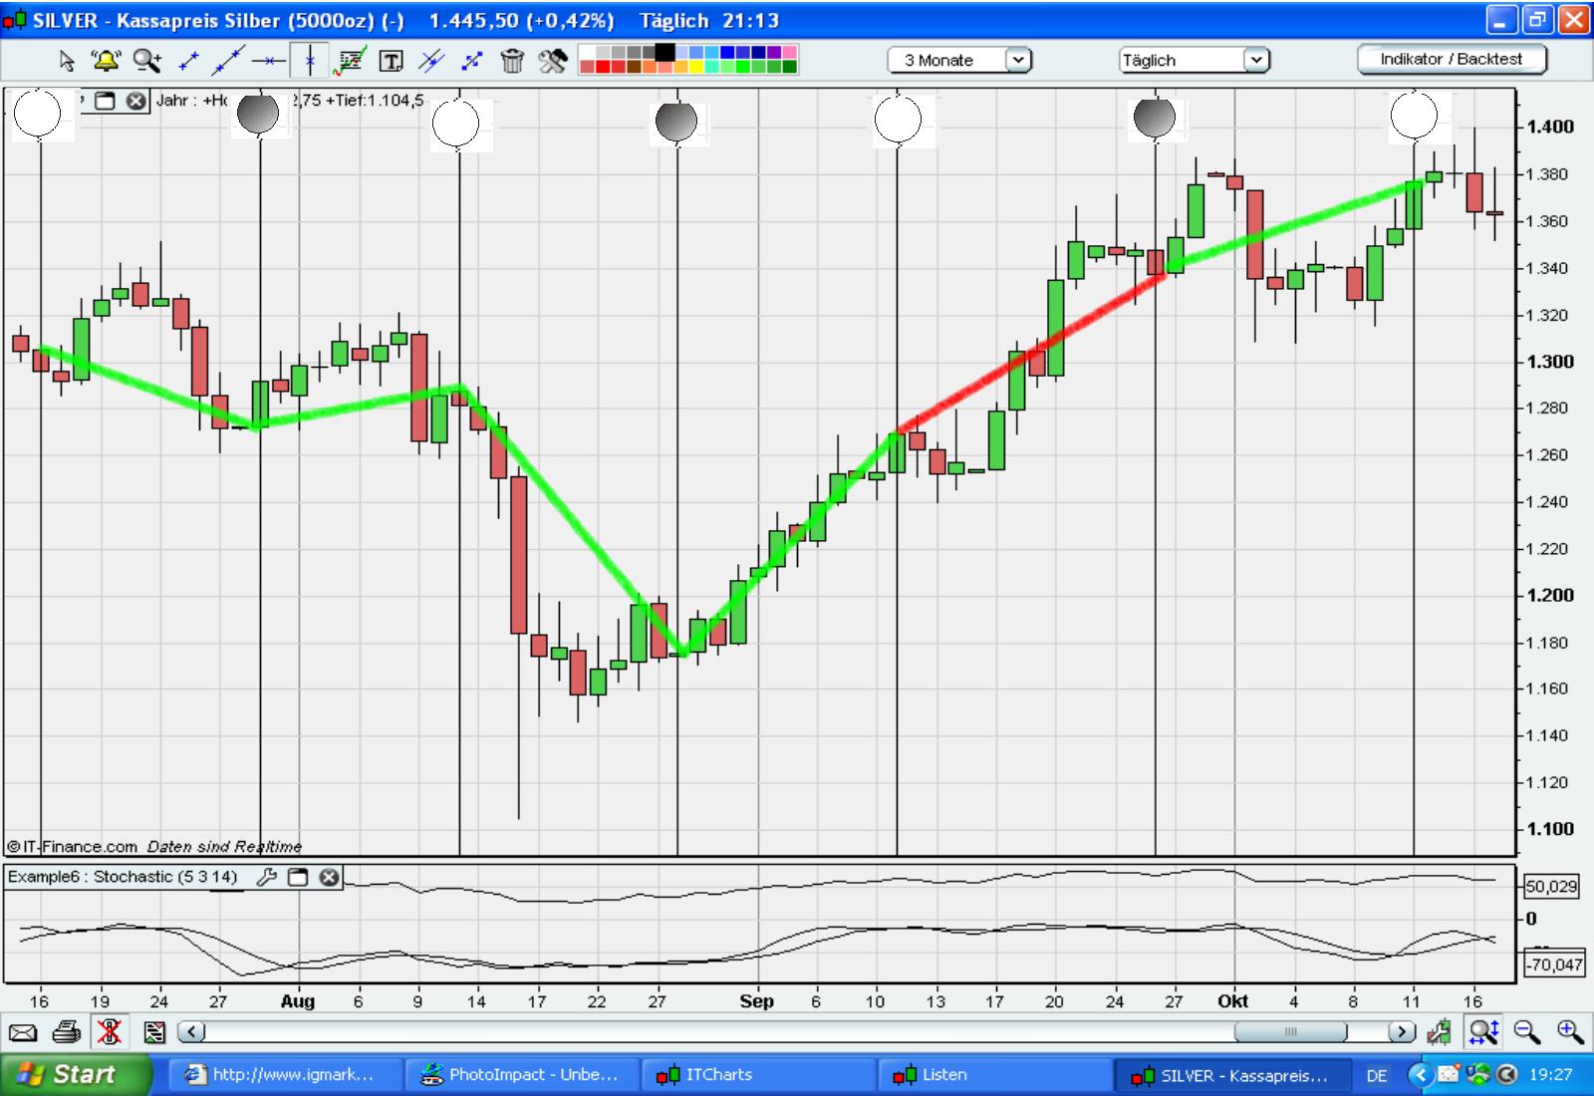
Task: Switch to Listen taskbar item
Action: point(995,1075)
